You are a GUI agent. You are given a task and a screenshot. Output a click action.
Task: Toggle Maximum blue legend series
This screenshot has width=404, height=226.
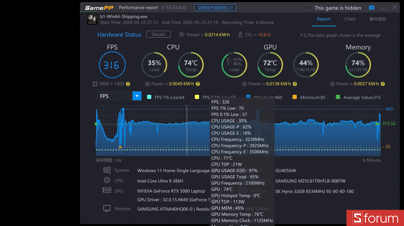(x=248, y=97)
